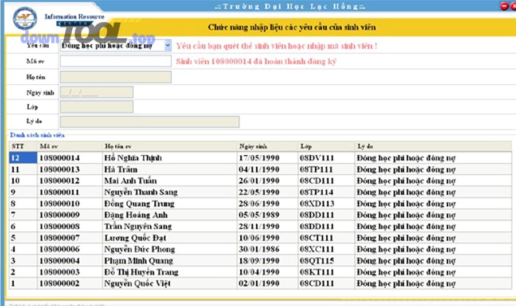This screenshot has width=516, height=306.
Task: Select name Hà Trâm
Action: pyautogui.click(x=121, y=170)
